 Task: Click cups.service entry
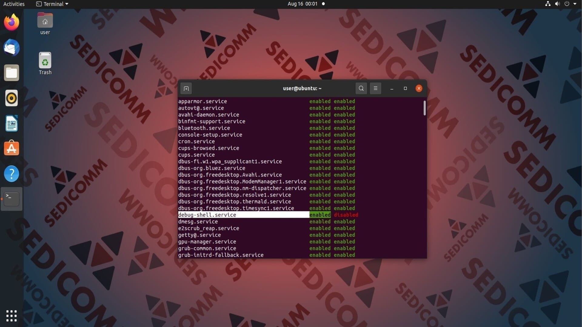(196, 154)
